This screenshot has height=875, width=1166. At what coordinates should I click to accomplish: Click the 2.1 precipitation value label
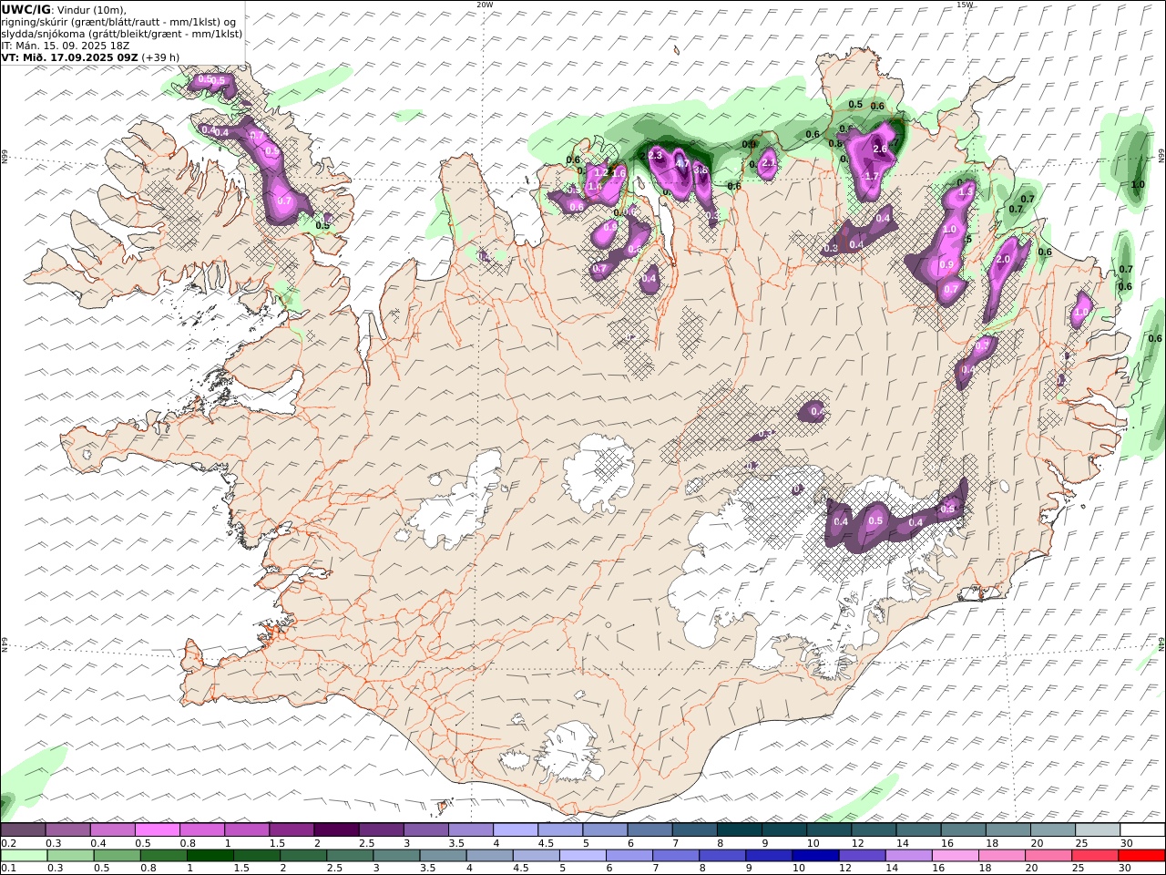point(768,163)
